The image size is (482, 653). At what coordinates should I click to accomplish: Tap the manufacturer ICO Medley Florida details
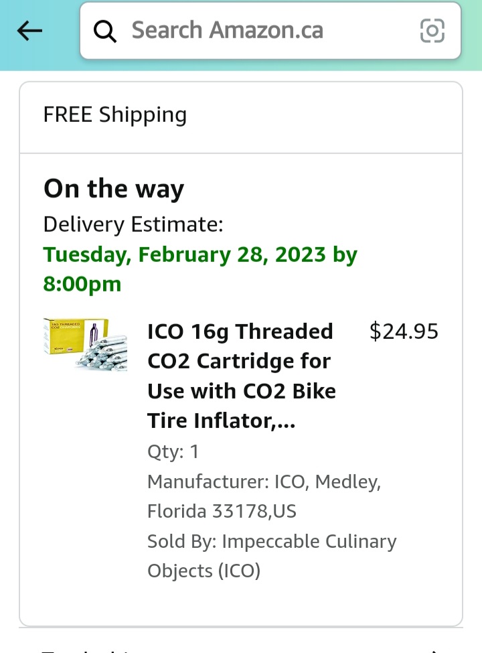pyautogui.click(x=264, y=496)
